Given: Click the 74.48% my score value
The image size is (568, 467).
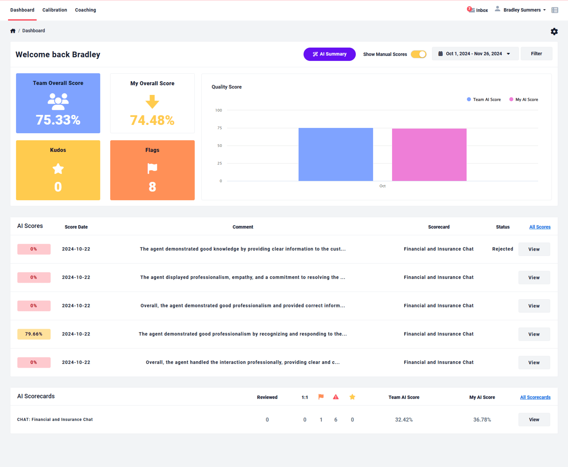Looking at the screenshot, I should [x=152, y=120].
